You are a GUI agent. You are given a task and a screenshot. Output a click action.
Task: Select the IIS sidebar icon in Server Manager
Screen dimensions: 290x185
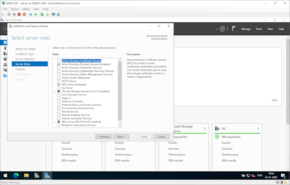coord(5,76)
